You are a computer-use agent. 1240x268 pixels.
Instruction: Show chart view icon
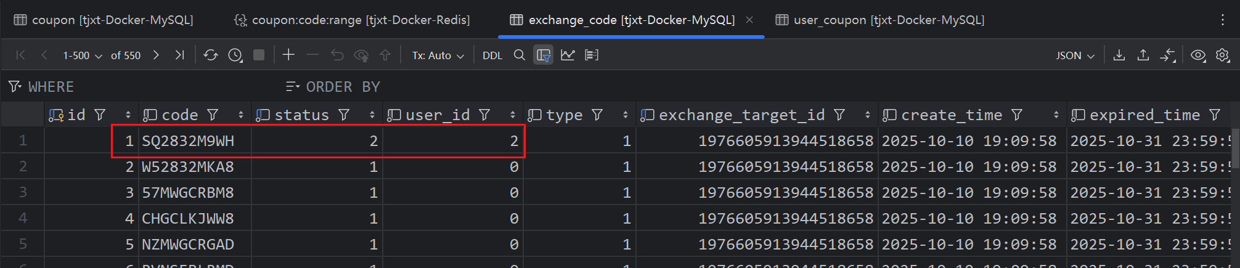click(568, 55)
